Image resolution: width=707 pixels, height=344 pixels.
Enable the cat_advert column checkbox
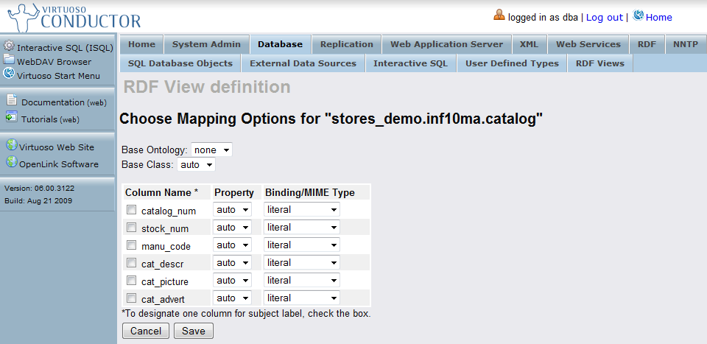(132, 298)
